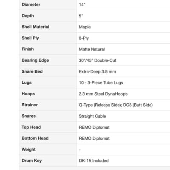Select the Depth spec label

pyautogui.click(x=28, y=16)
